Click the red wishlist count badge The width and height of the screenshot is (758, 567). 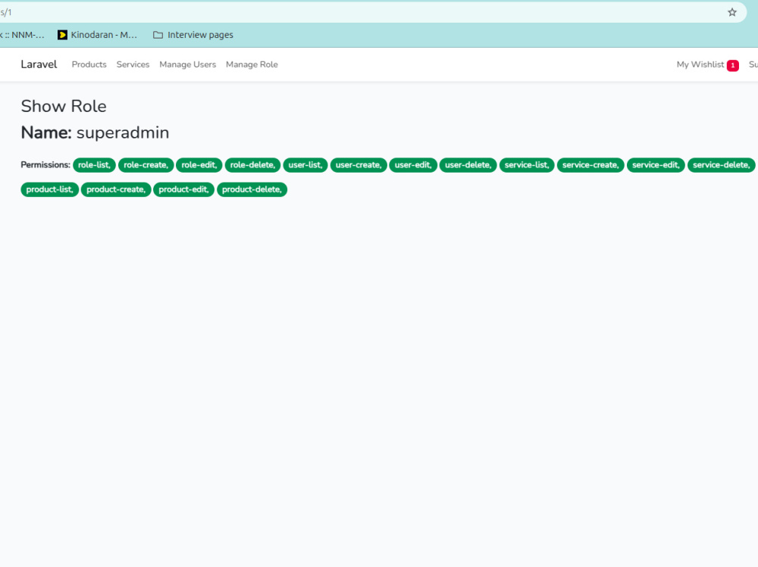[733, 65]
